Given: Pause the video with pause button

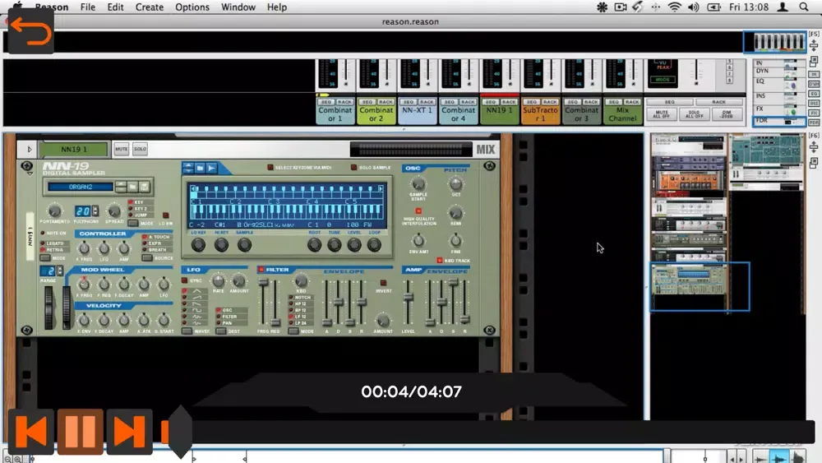Looking at the screenshot, I should click(x=81, y=432).
